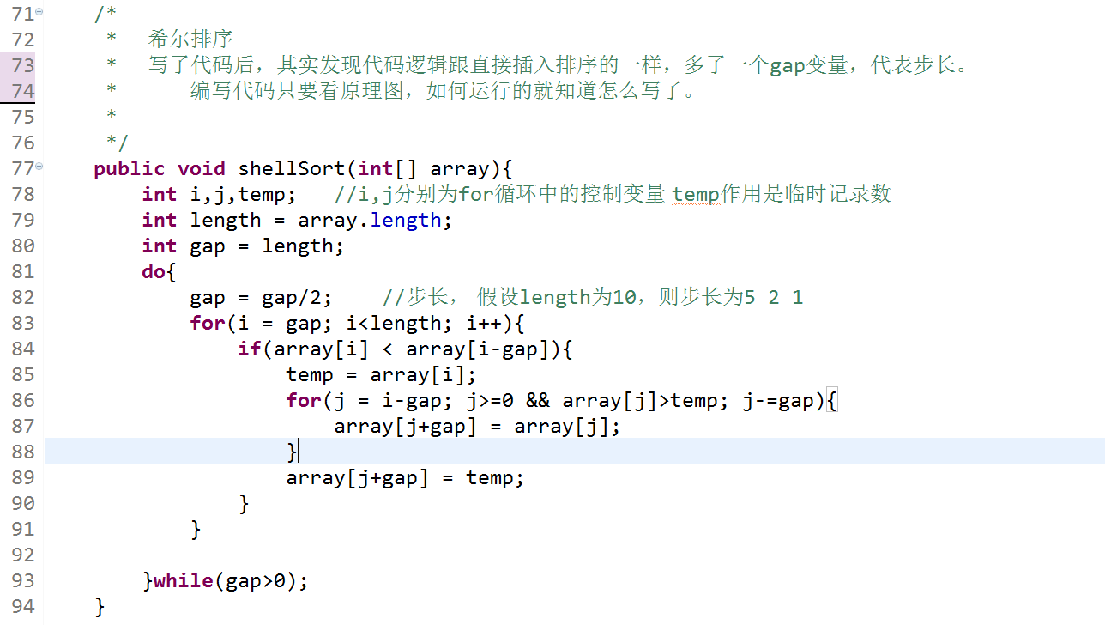The height and width of the screenshot is (625, 1105).
Task: Click line number 92 in the gutter
Action: (x=23, y=555)
